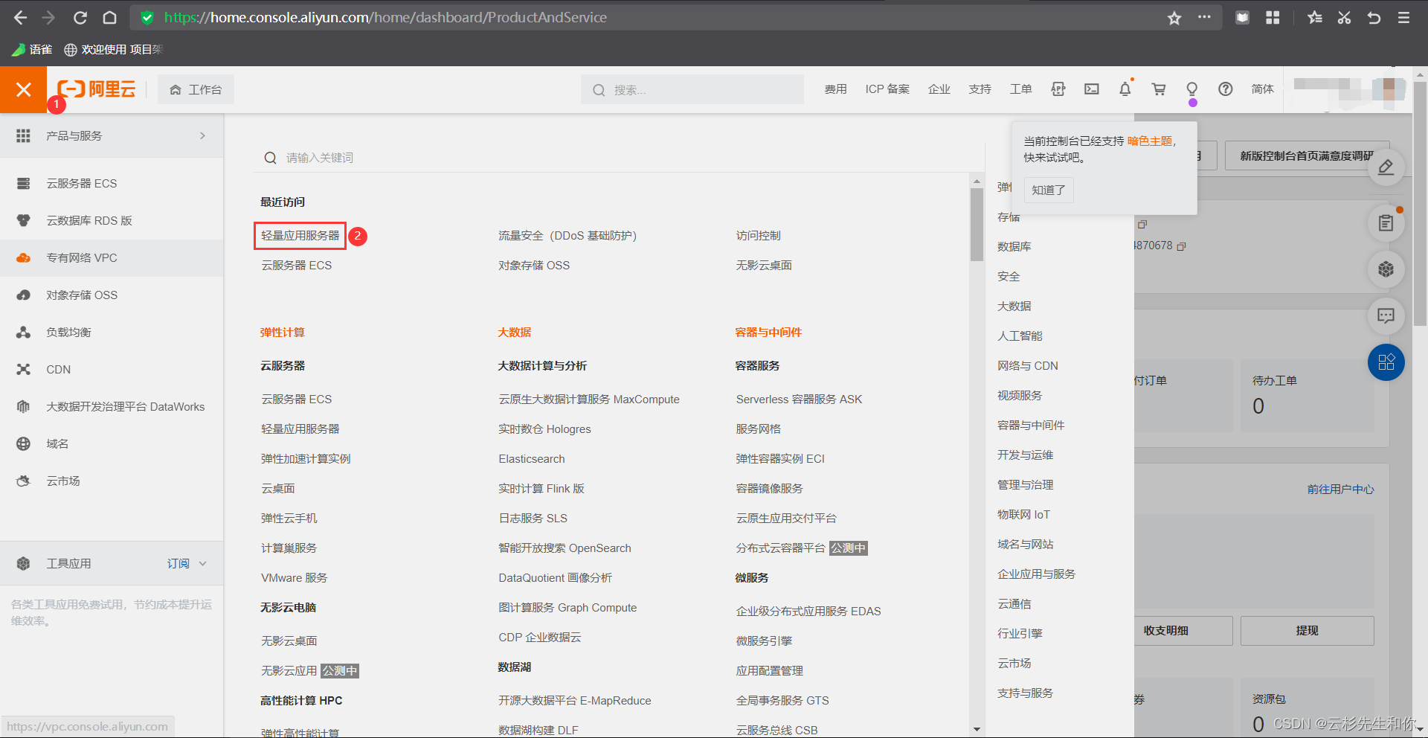Open the recent 无影云桌面 link

point(764,265)
